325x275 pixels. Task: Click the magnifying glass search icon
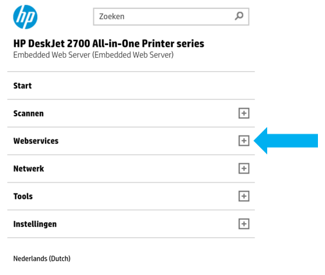(239, 16)
